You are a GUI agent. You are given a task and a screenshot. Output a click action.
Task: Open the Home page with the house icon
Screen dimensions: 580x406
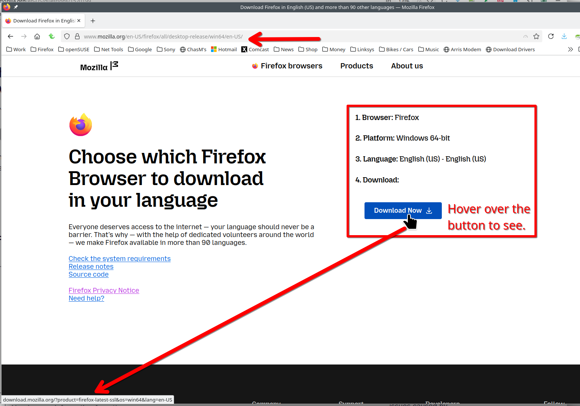37,36
